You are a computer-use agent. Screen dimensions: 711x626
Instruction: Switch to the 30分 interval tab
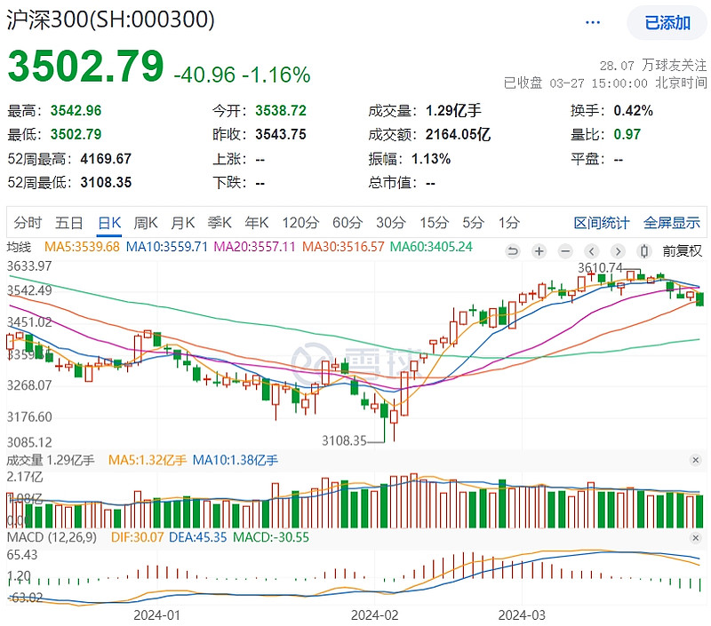[391, 223]
